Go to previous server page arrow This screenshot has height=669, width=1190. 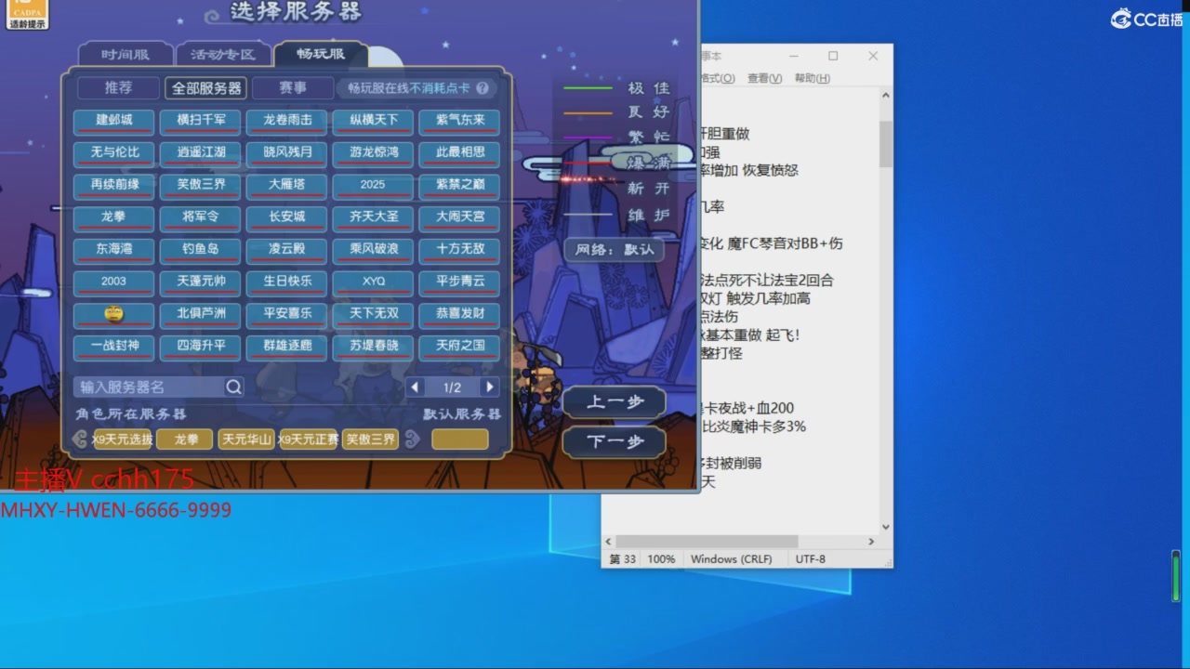pyautogui.click(x=416, y=387)
